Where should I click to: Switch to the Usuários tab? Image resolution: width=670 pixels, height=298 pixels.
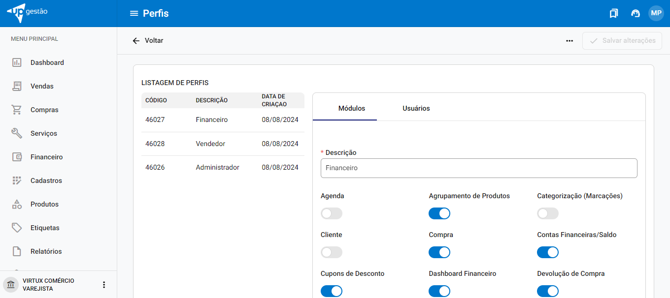(x=416, y=108)
